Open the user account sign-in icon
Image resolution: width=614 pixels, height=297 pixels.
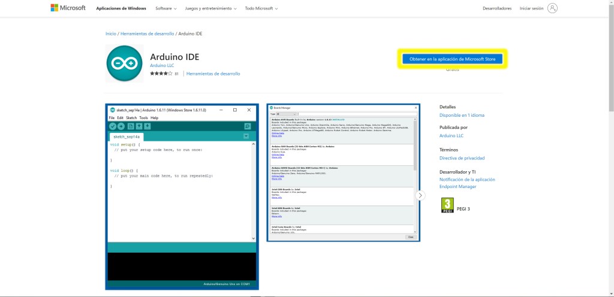click(x=552, y=8)
